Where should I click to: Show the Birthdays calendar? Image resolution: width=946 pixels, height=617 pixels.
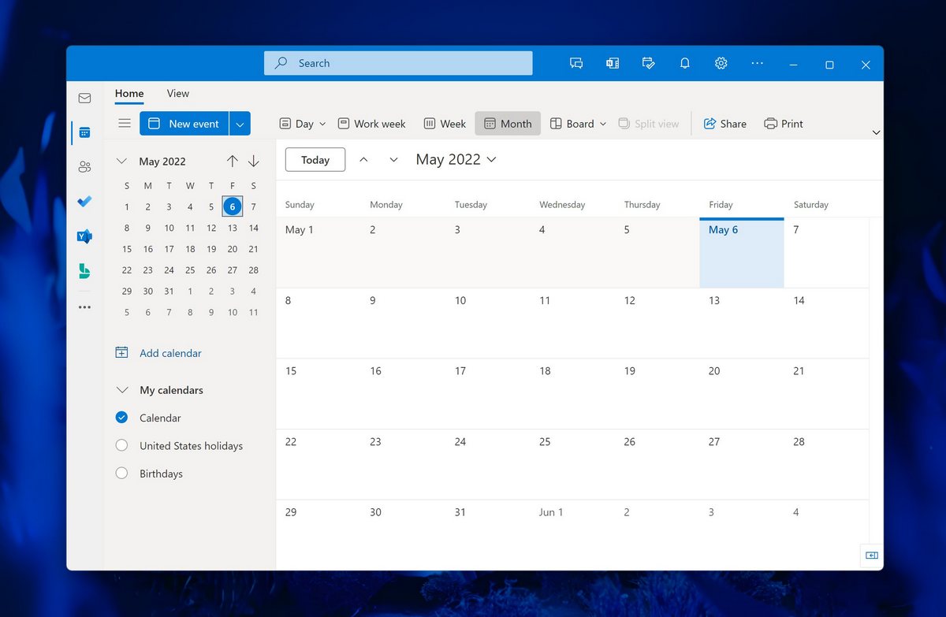click(121, 474)
